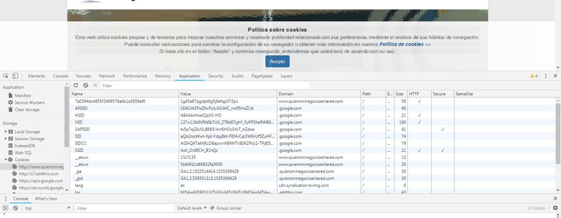Click the clear console icon
Screen dimensions: 561x218
point(15,208)
